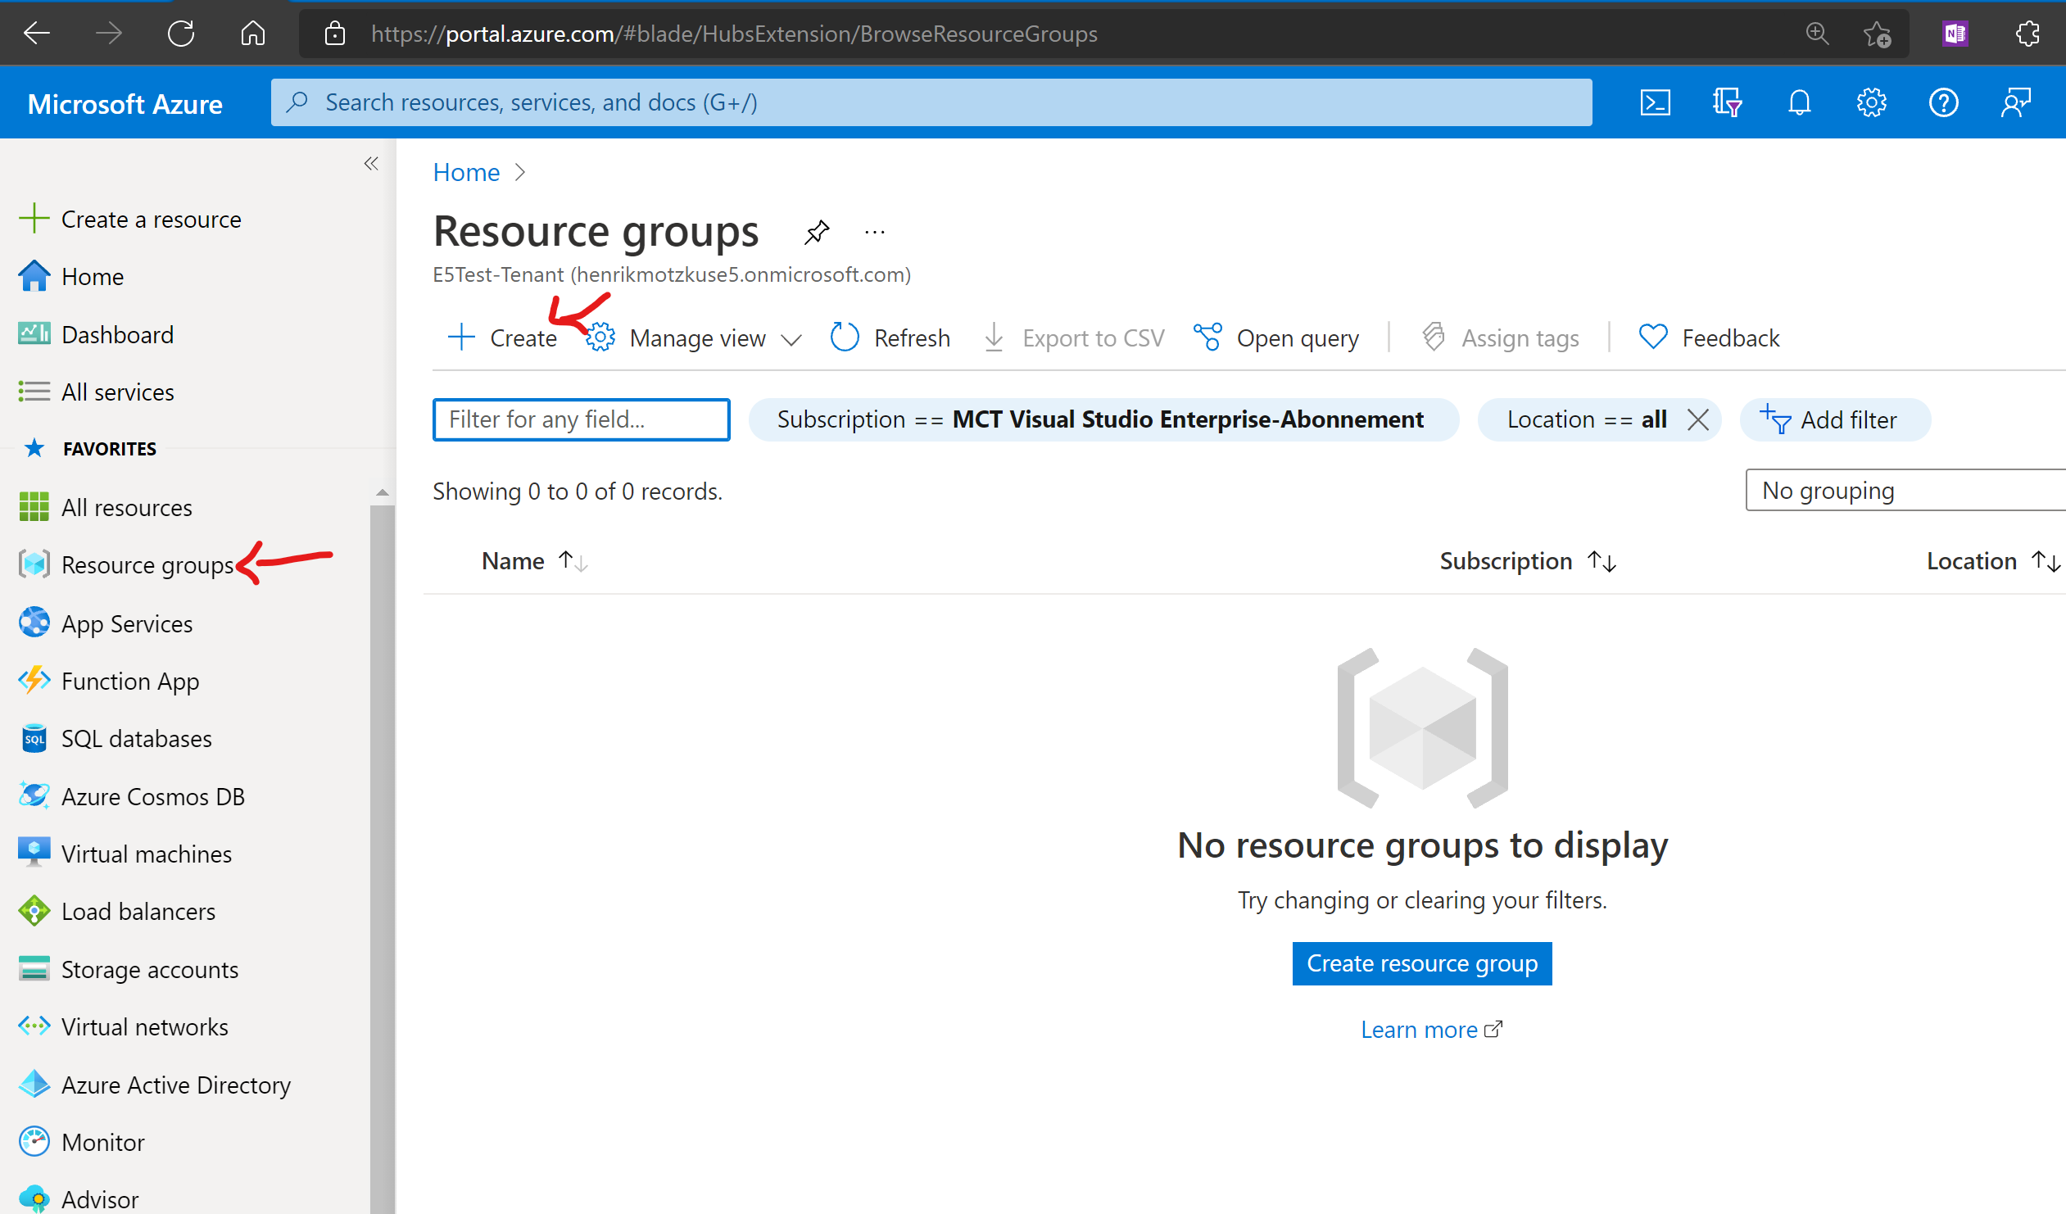
Task: Open portal settings gear icon
Action: pyautogui.click(x=1871, y=102)
